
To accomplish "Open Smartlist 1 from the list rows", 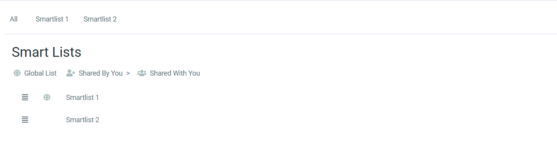I will [x=83, y=98].
